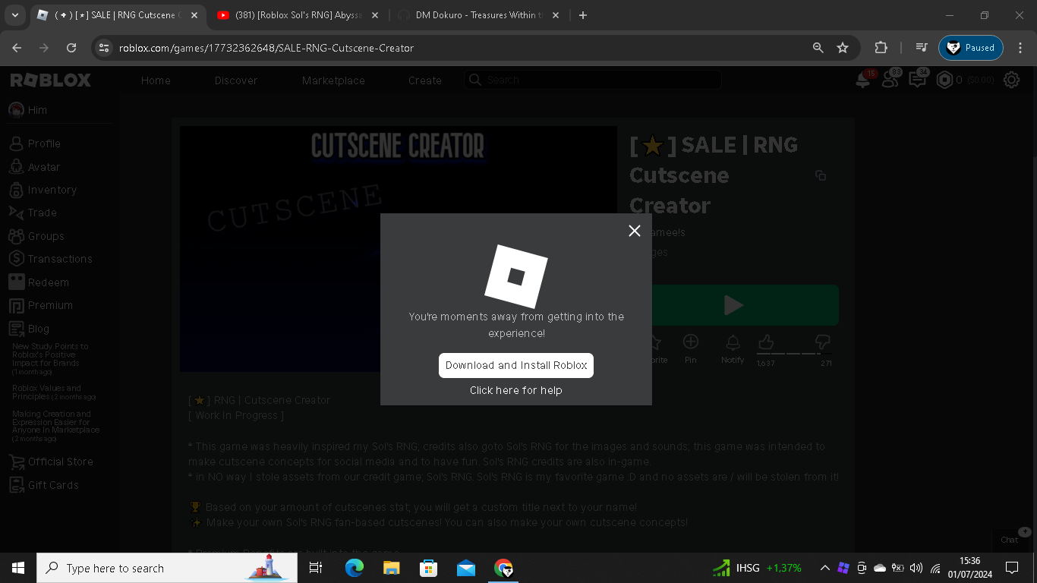Open Transactions from the sidebar
Image resolution: width=1037 pixels, height=583 pixels.
click(51, 259)
